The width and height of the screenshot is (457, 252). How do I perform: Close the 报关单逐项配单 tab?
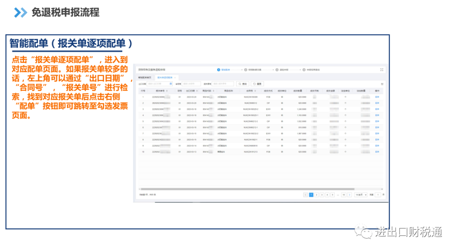tap(175, 78)
